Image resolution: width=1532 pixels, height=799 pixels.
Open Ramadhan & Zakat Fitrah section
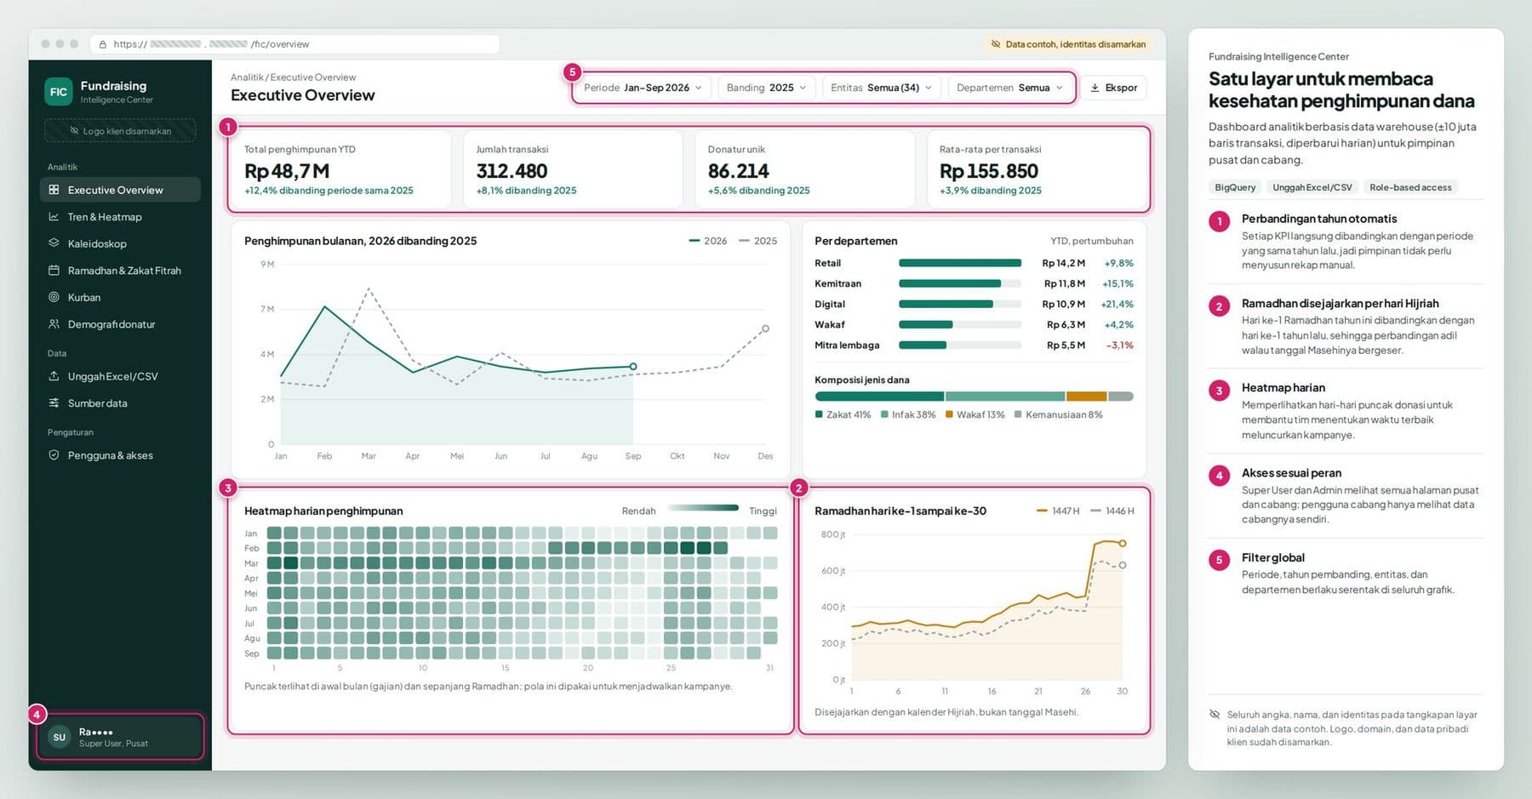pos(120,271)
